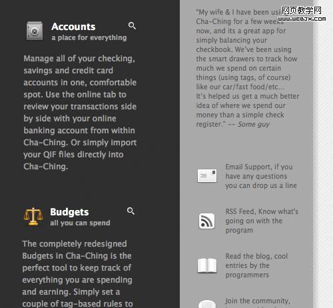Click the golden scales Budgets icon
Viewport: 333px width, 308px height.
tap(33, 216)
